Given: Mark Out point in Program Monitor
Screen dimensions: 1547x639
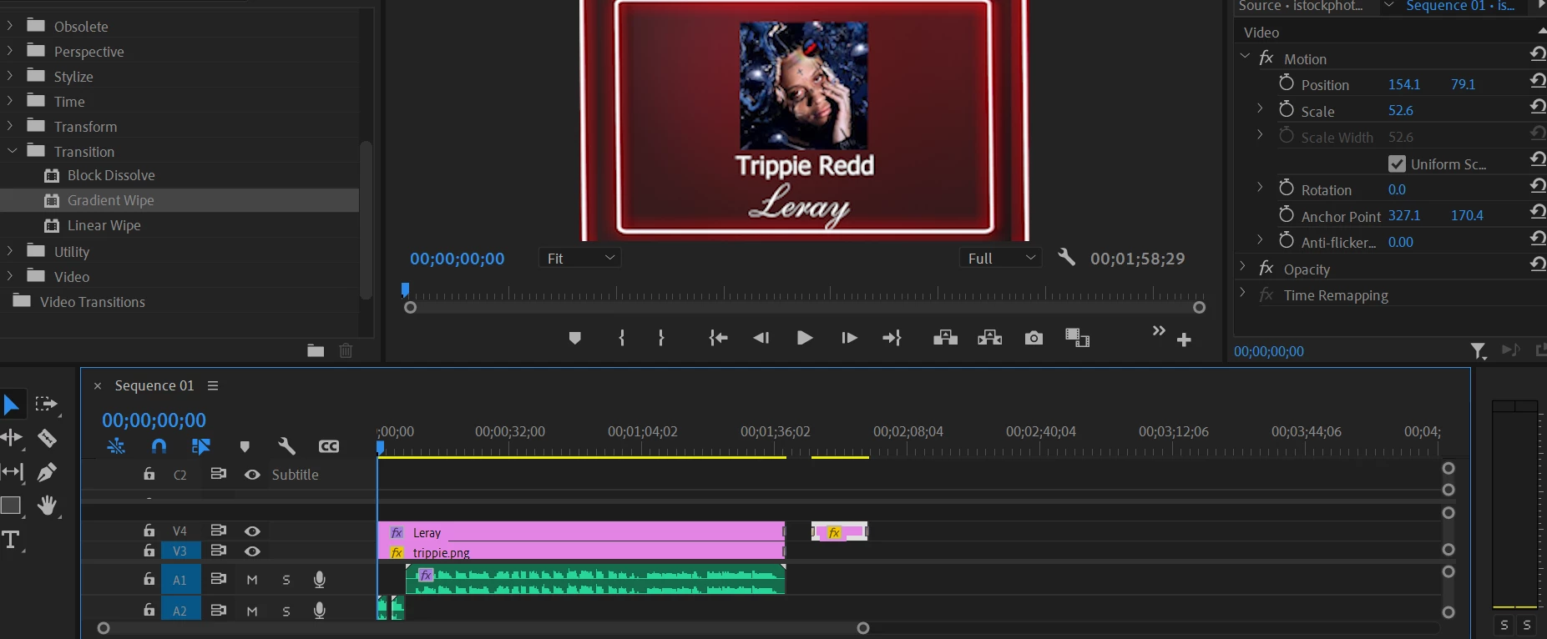Looking at the screenshot, I should [x=661, y=338].
